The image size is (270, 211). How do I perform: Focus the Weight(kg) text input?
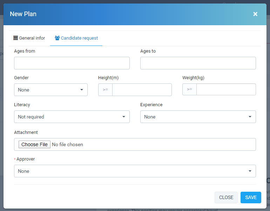226,90
